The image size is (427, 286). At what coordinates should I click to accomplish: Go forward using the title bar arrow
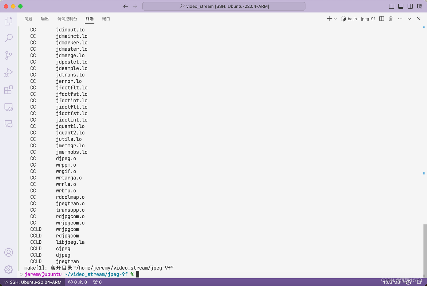tap(135, 6)
